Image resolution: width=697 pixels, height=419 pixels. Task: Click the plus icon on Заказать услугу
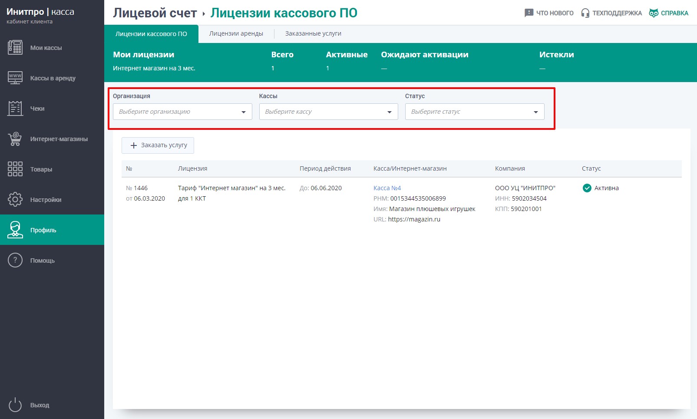point(134,145)
